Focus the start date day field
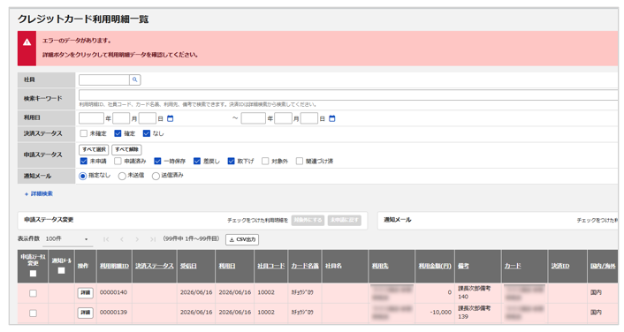The image size is (624, 332). pos(148,118)
